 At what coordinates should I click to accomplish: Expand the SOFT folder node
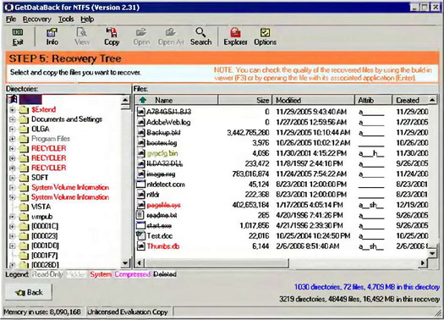[12, 178]
